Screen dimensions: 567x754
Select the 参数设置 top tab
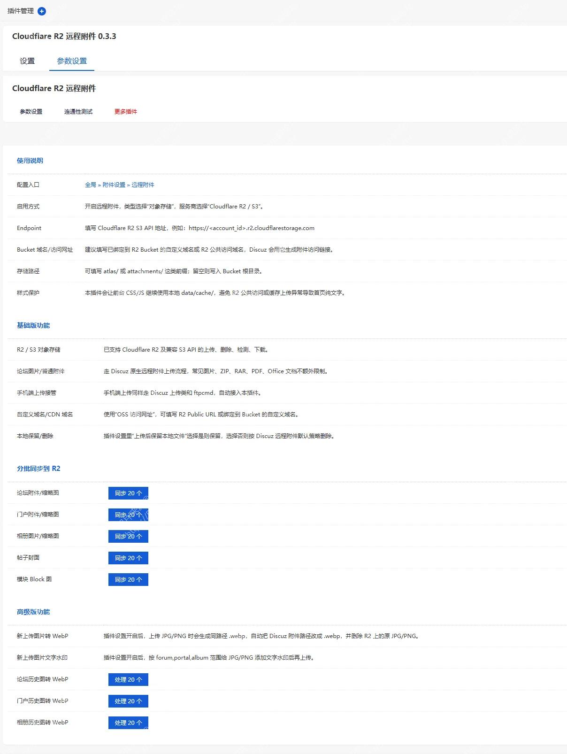[72, 61]
